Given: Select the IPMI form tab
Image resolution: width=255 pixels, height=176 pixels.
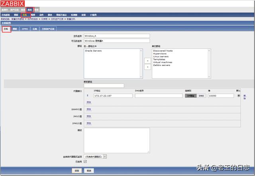Looking at the screenshot, I should tap(25, 29).
